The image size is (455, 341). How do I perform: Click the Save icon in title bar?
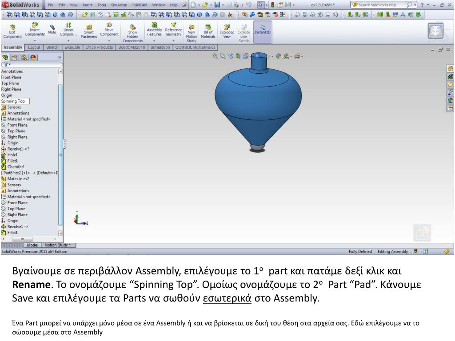[217, 4]
